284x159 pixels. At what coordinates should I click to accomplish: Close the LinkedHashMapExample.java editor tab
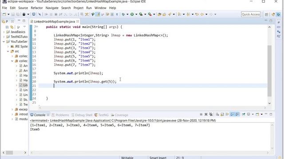(x=78, y=22)
